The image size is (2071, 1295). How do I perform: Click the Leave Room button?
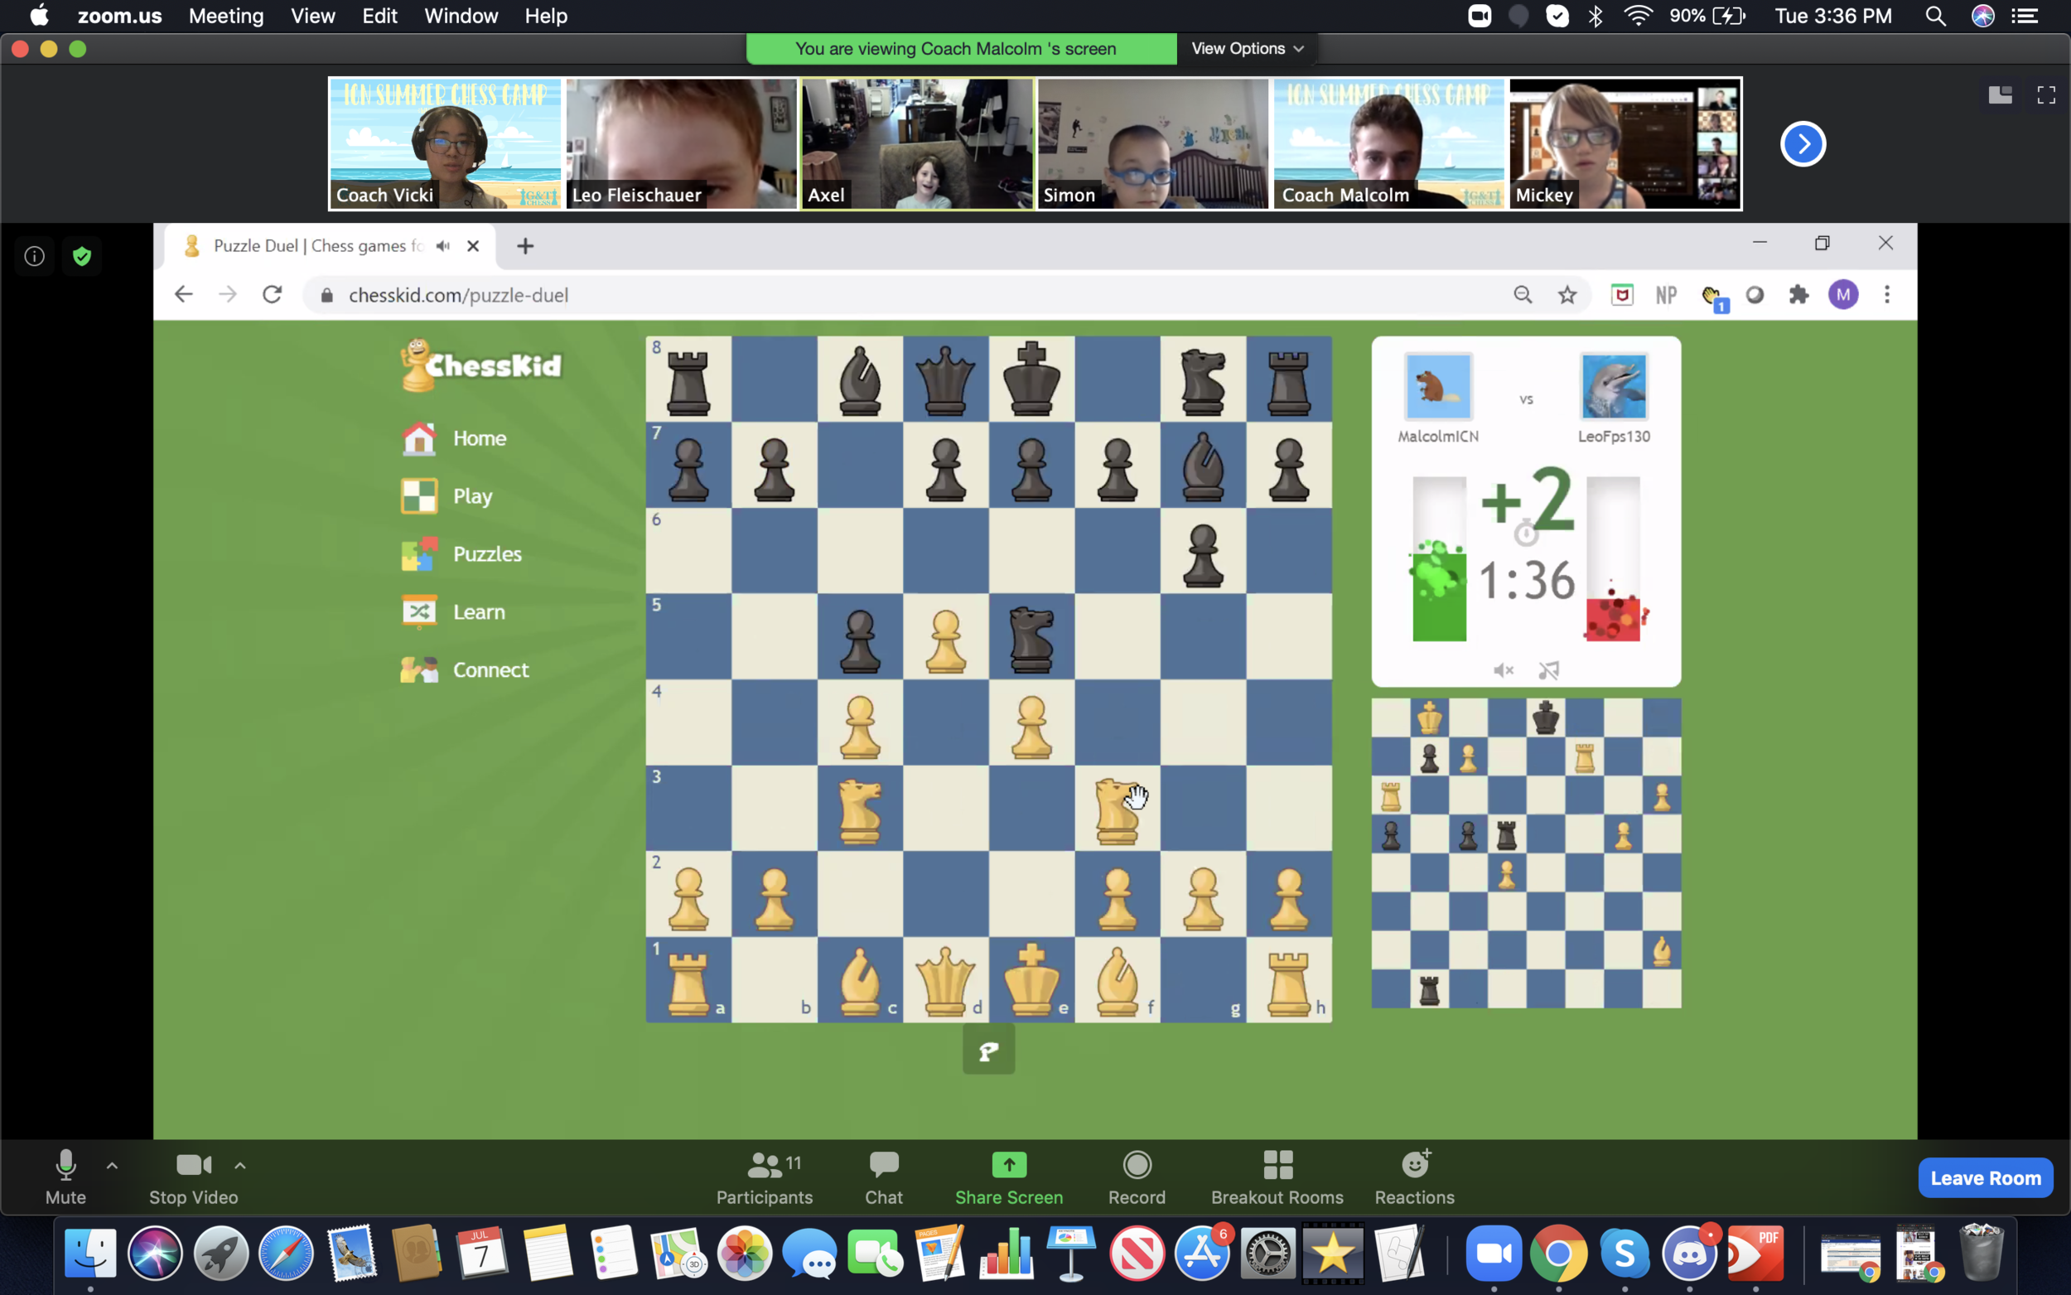(x=1985, y=1177)
